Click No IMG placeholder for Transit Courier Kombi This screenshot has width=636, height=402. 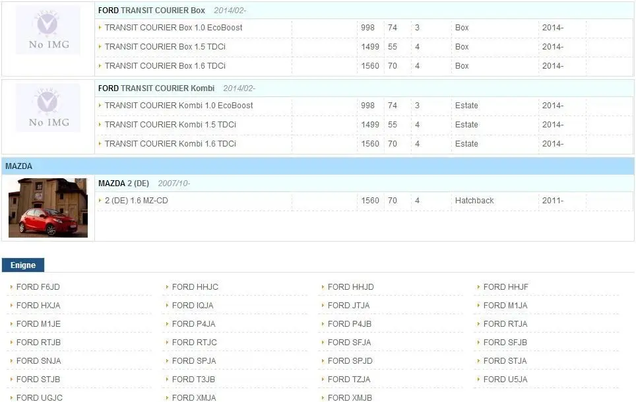point(48,108)
